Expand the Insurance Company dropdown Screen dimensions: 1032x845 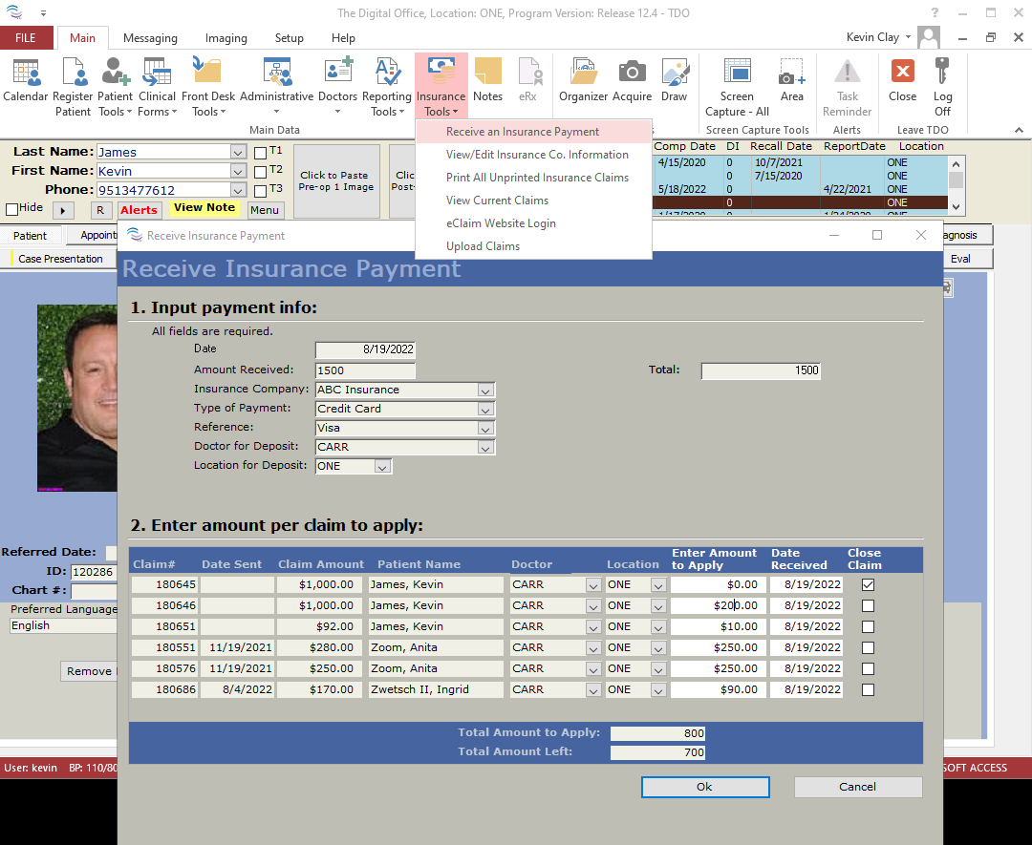point(485,390)
